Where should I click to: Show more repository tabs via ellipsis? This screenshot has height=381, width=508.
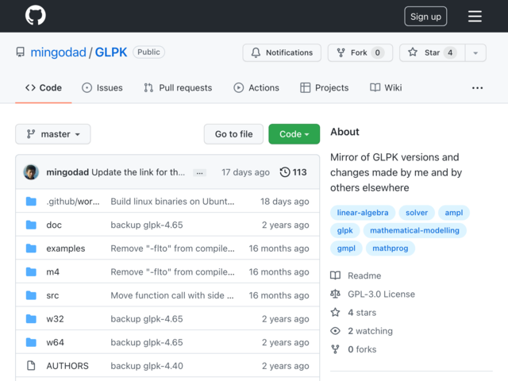[x=477, y=88]
